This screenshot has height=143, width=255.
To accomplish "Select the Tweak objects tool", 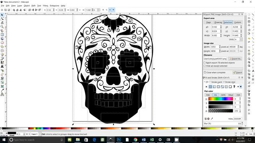I will (x=2, y=23).
